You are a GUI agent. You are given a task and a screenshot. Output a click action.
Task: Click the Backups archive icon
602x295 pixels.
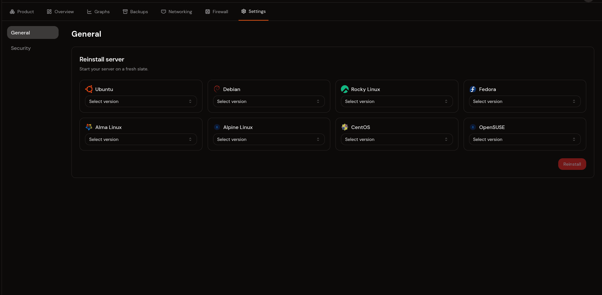click(125, 12)
